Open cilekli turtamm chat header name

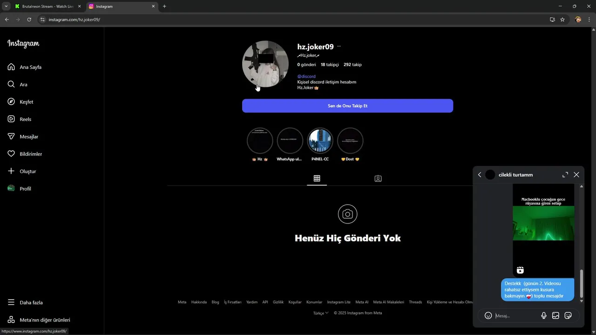click(x=515, y=174)
